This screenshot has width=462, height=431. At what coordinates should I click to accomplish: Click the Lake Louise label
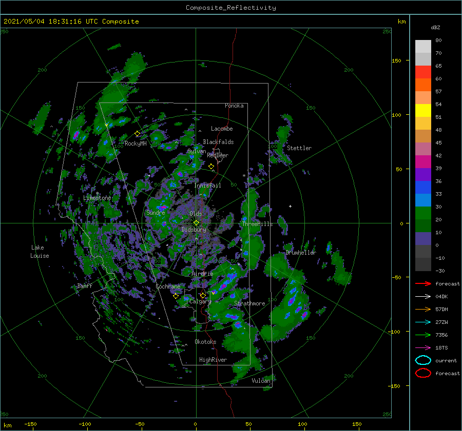[x=40, y=252]
